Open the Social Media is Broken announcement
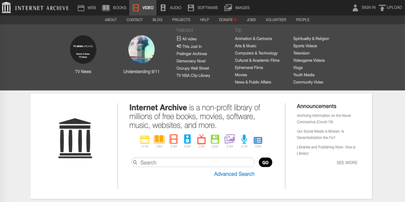This screenshot has height=202, width=405. (x=320, y=135)
